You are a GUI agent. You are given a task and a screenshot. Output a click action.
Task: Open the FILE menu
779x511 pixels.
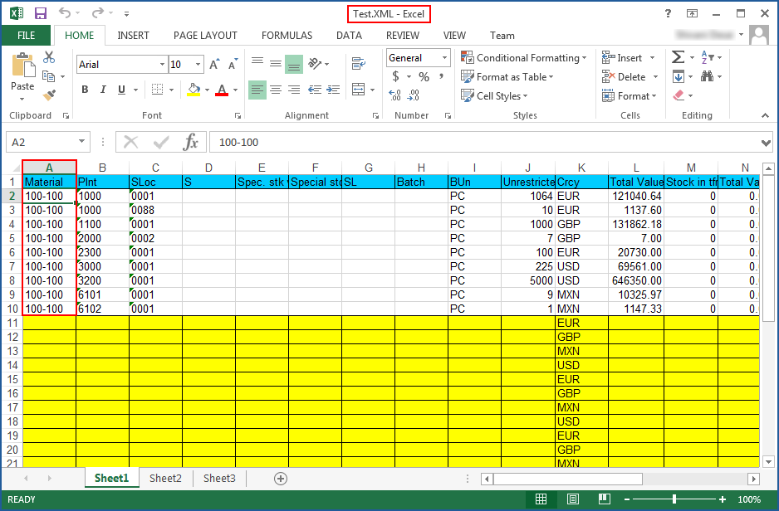click(x=26, y=36)
